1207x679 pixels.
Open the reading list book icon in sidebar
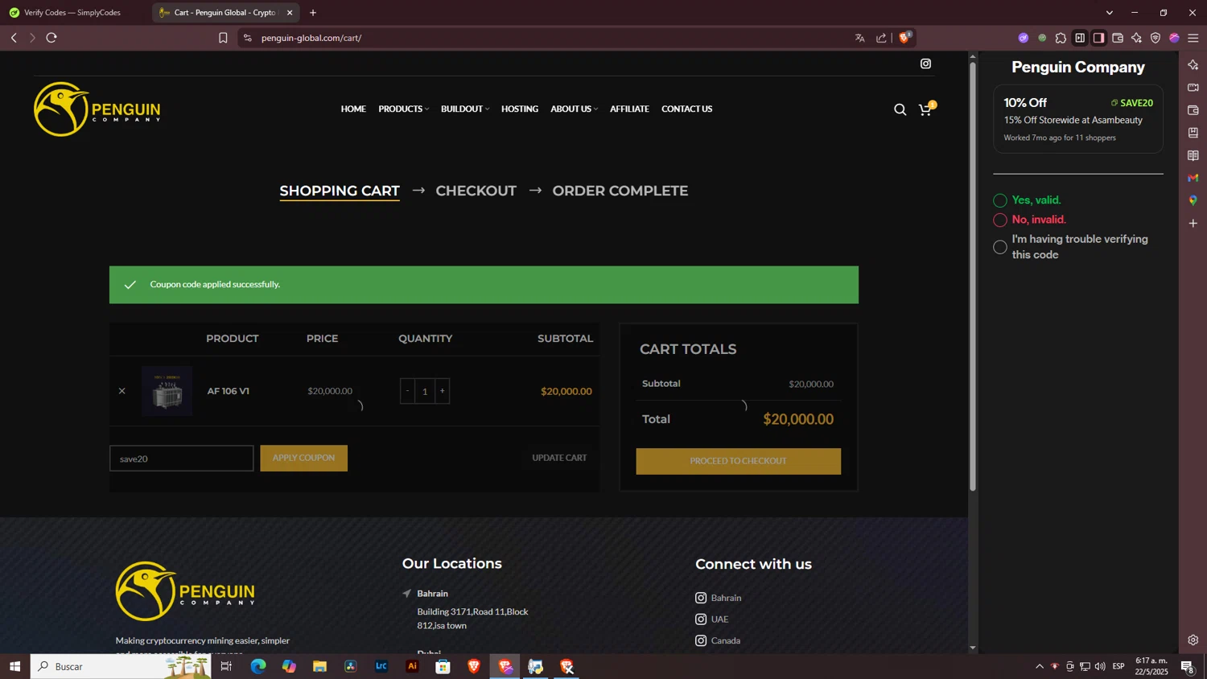(x=1193, y=155)
